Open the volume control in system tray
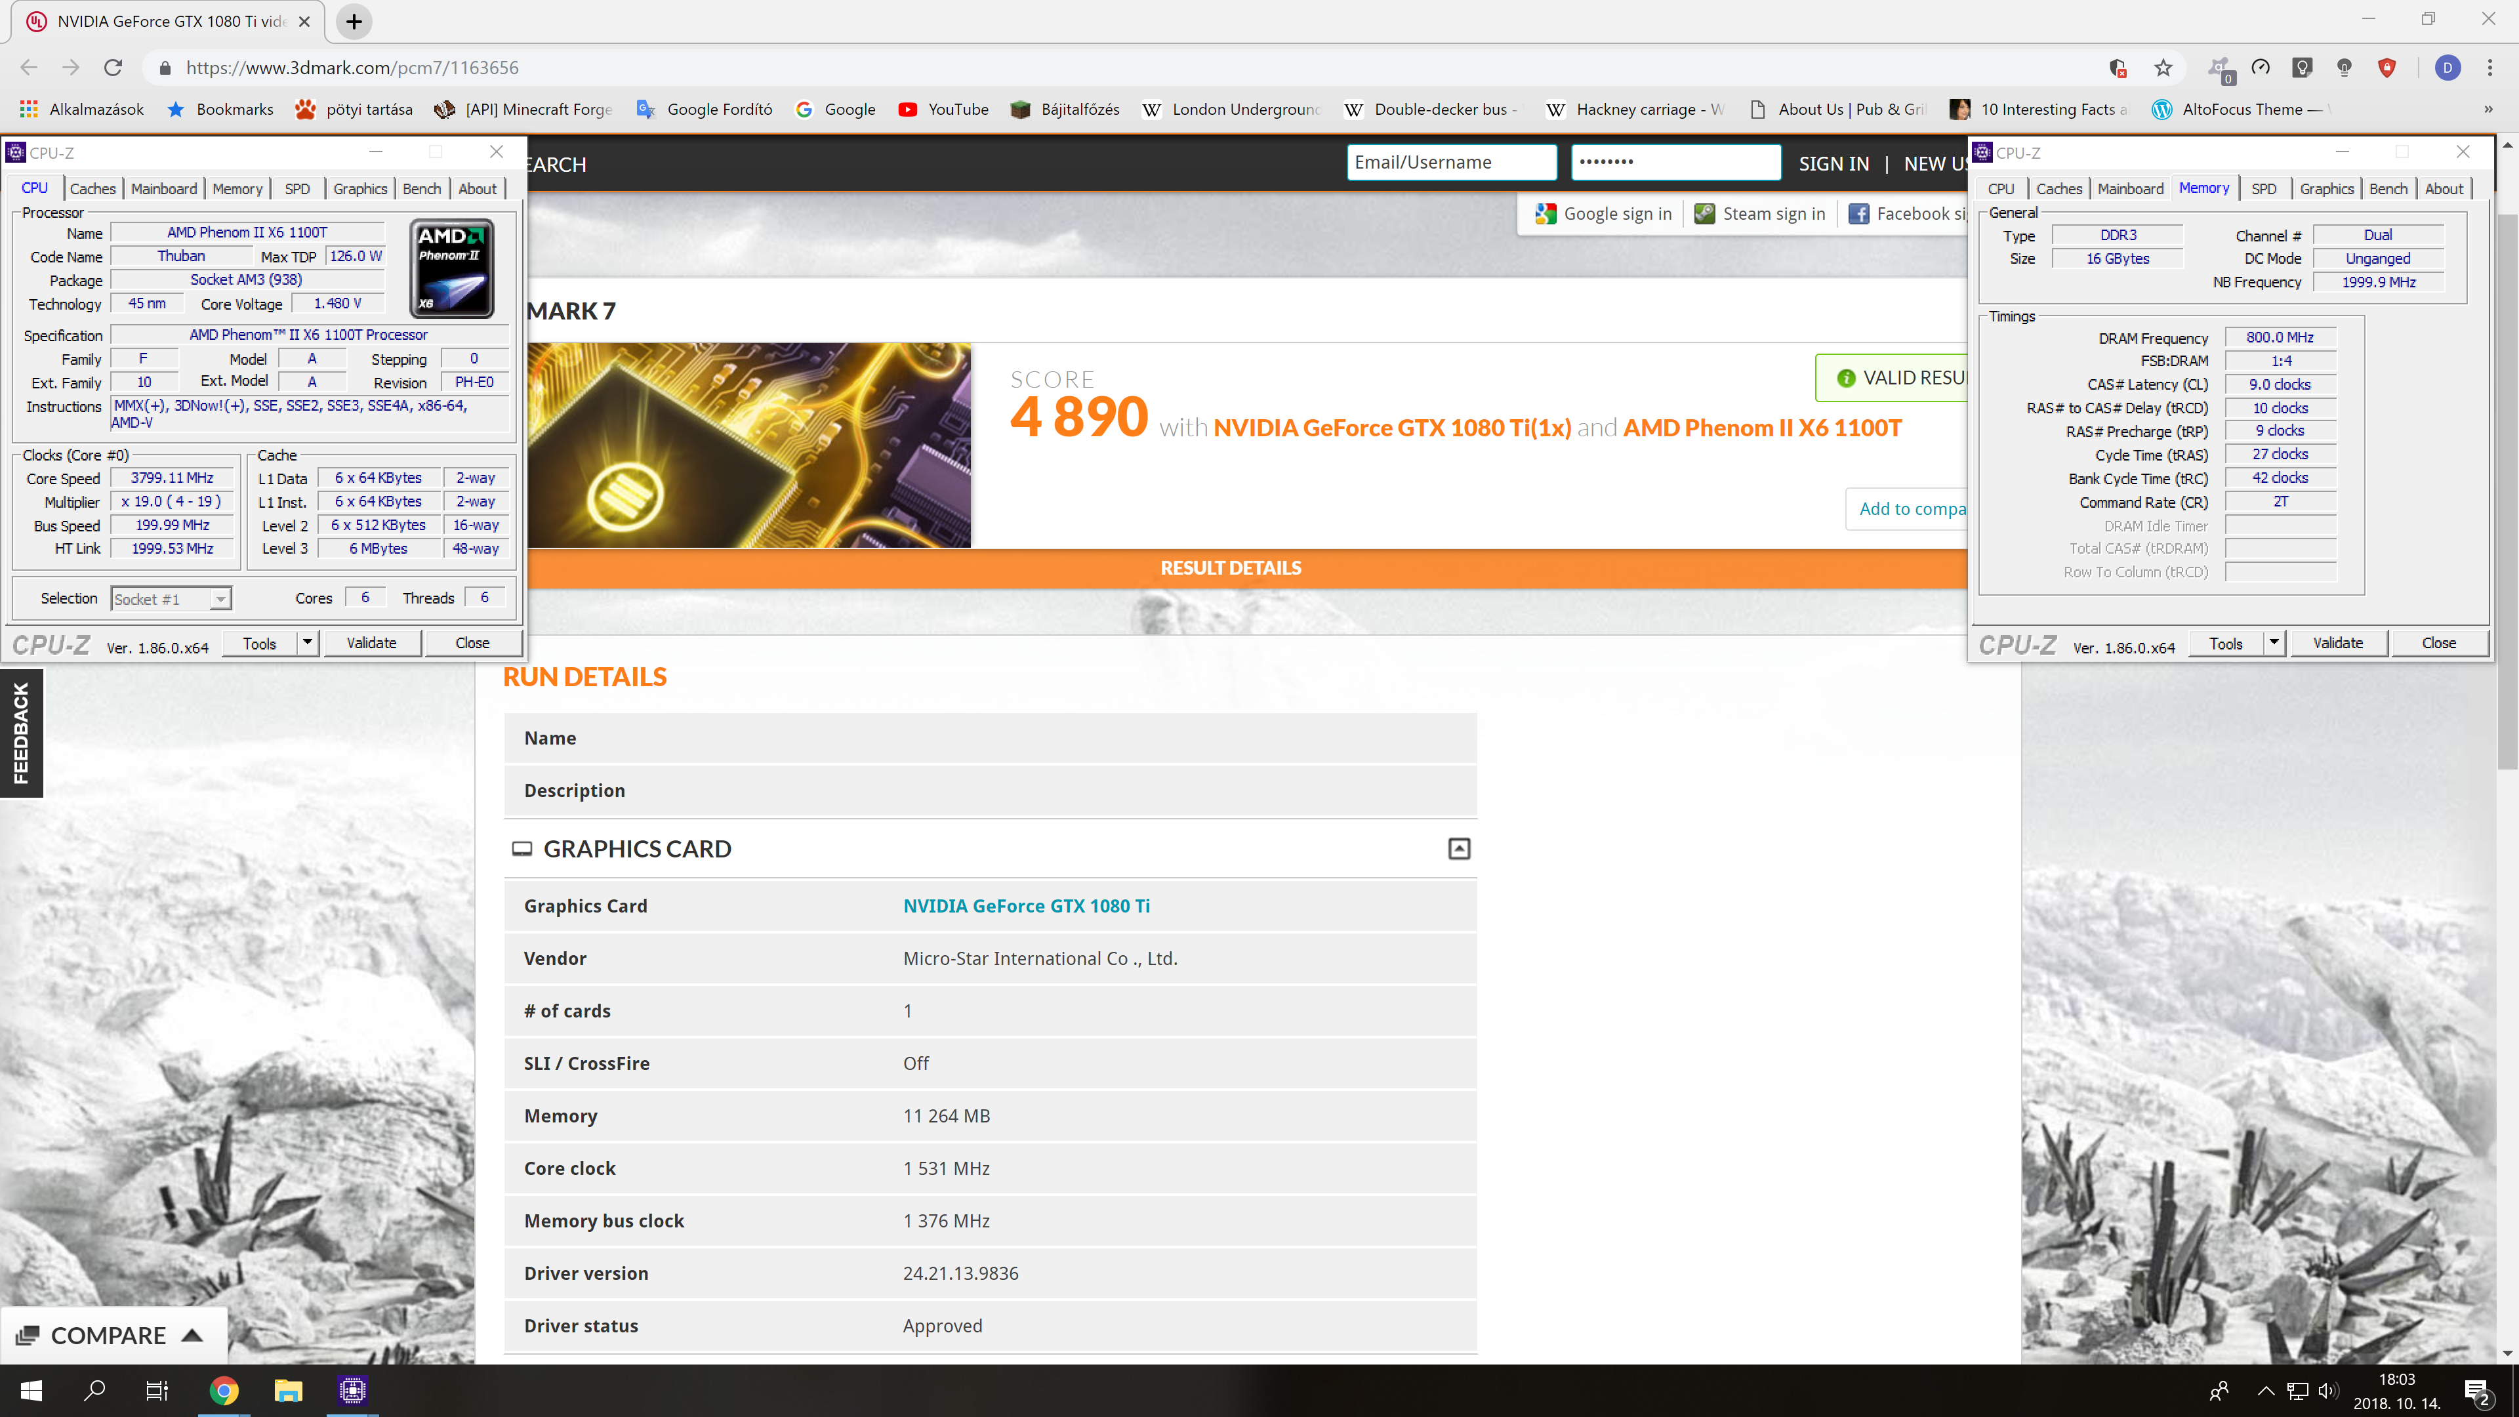This screenshot has height=1417, width=2519. pos(2327,1391)
